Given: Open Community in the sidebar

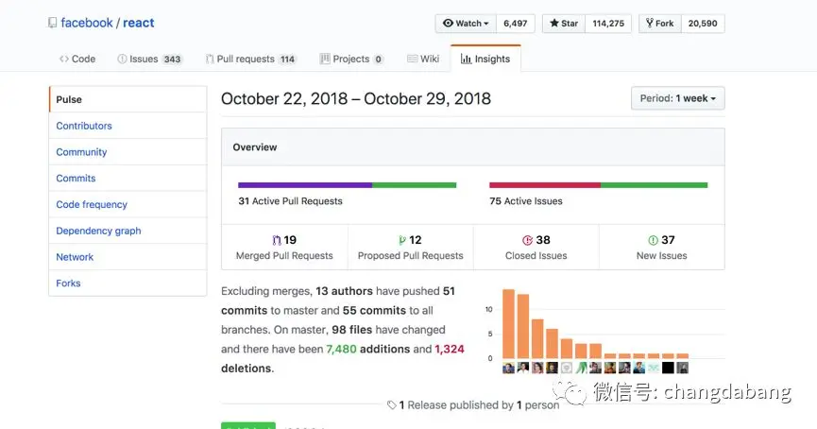Looking at the screenshot, I should click(x=128, y=152).
